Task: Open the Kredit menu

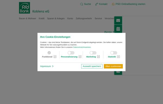Action: tap(42, 18)
